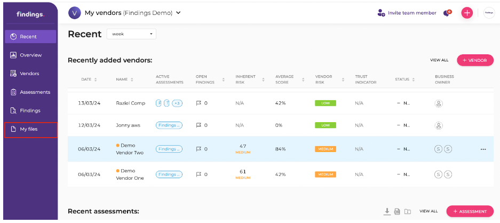Open three-dots menu for Demo Vendor Two

point(483,149)
